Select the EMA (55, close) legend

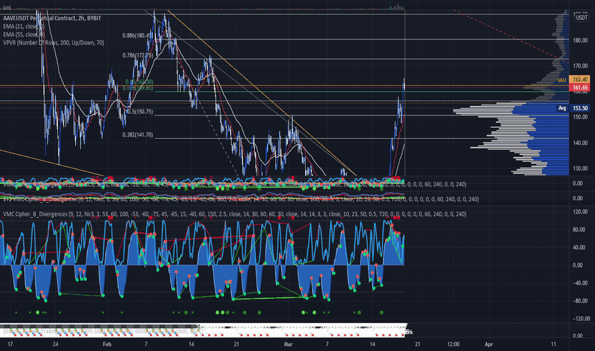point(24,34)
